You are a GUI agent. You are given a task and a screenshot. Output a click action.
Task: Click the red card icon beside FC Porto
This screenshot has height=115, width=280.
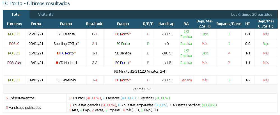[58, 53]
